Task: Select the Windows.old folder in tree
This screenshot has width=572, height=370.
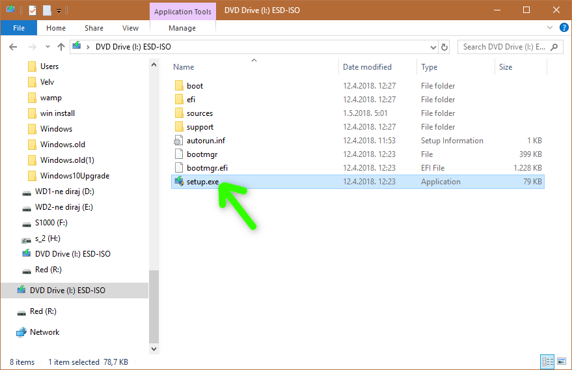Action: point(62,144)
